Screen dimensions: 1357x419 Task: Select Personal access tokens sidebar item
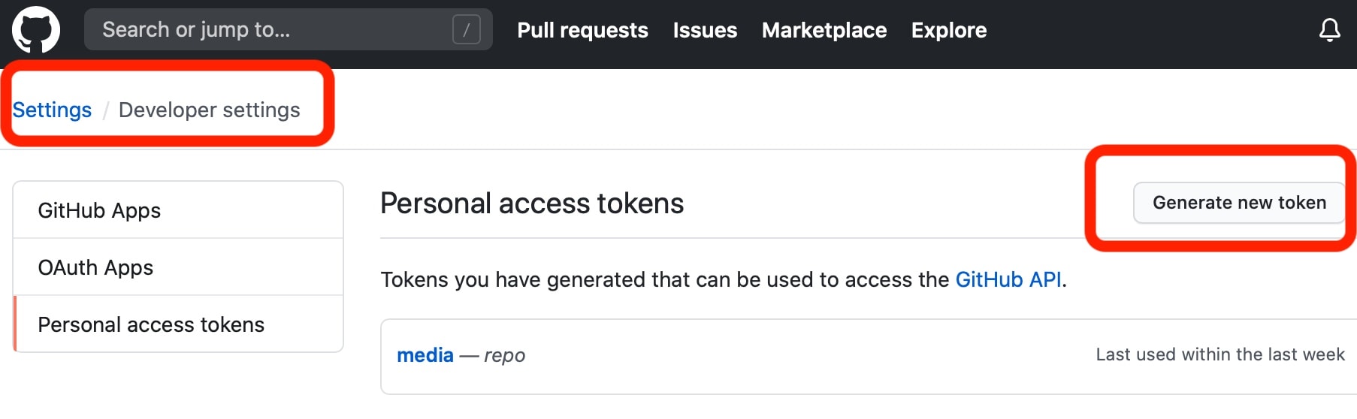click(178, 324)
